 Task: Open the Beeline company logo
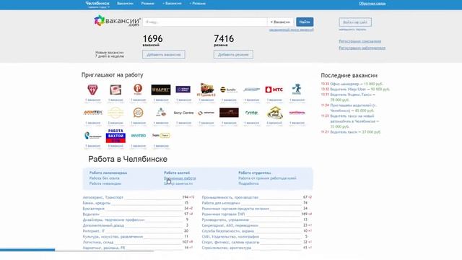pos(229,90)
